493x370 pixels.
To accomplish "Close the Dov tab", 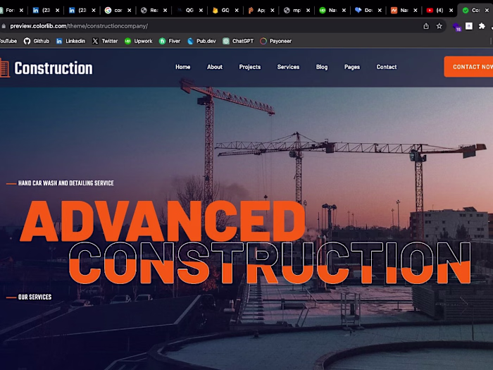I will [x=380, y=11].
